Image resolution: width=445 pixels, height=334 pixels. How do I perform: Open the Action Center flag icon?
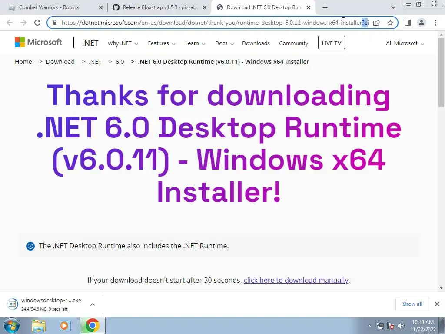(x=391, y=326)
